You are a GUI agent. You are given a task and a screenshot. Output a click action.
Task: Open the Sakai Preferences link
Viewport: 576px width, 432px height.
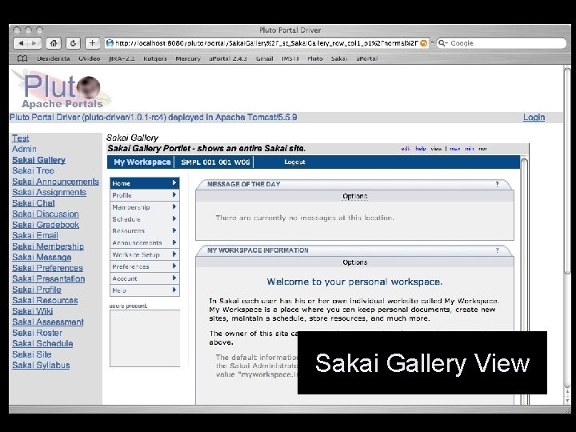point(47,268)
